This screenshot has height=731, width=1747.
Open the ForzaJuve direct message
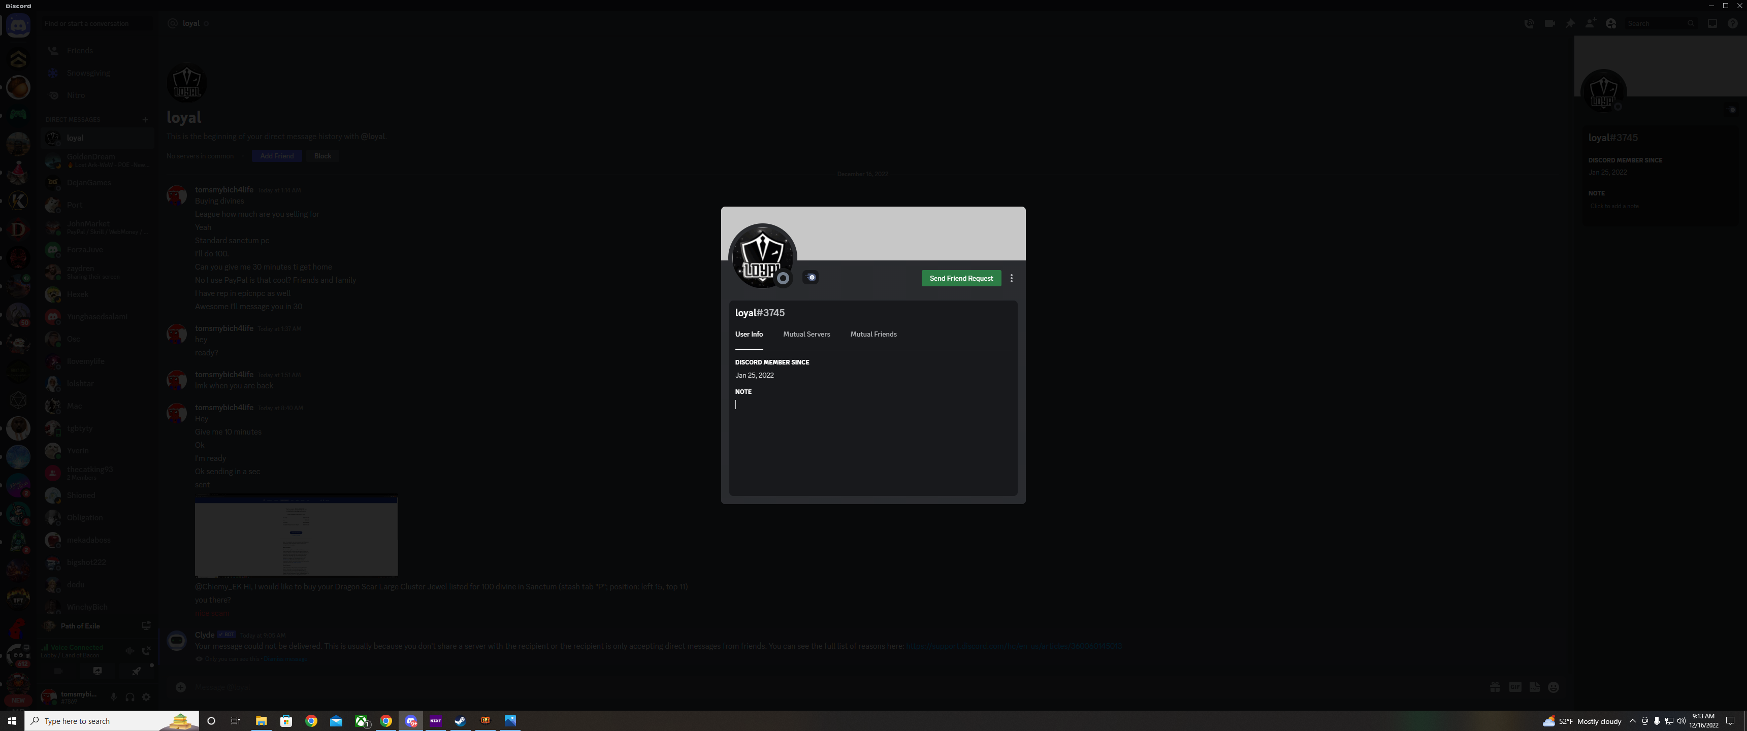coord(97,250)
